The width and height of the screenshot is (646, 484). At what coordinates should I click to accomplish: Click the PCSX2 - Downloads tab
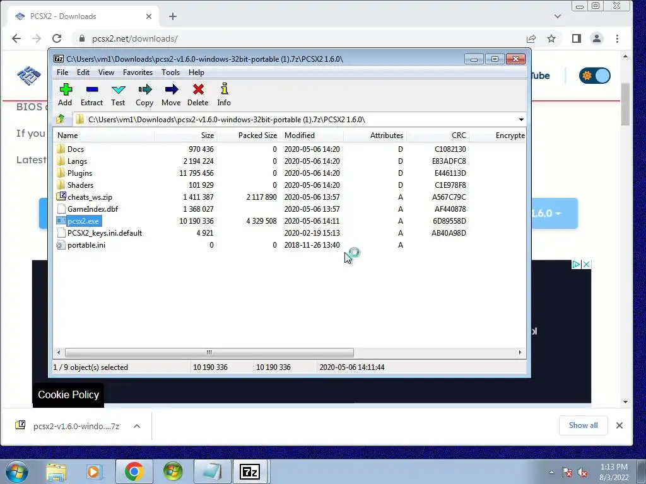83,16
